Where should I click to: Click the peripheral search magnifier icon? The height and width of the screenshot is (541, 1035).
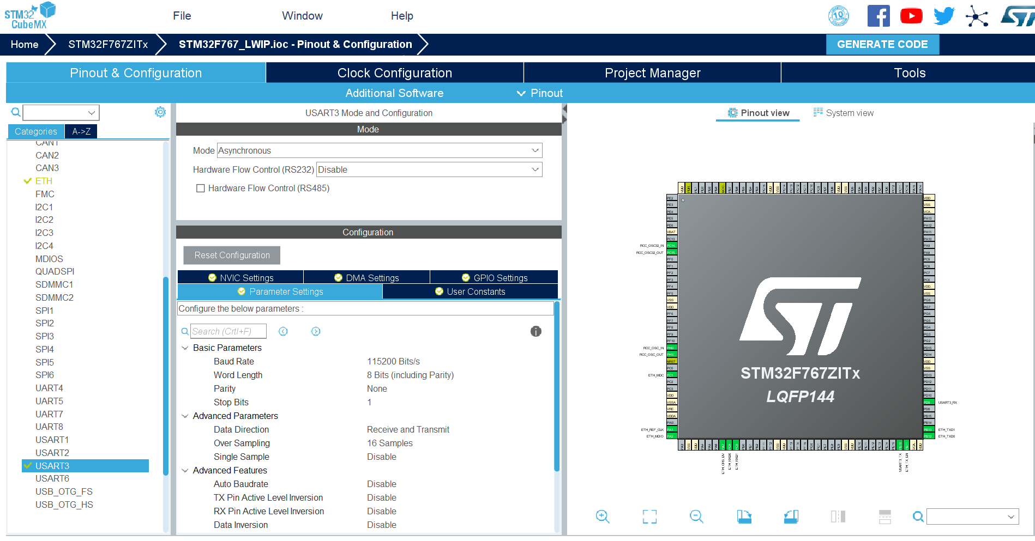(x=16, y=112)
